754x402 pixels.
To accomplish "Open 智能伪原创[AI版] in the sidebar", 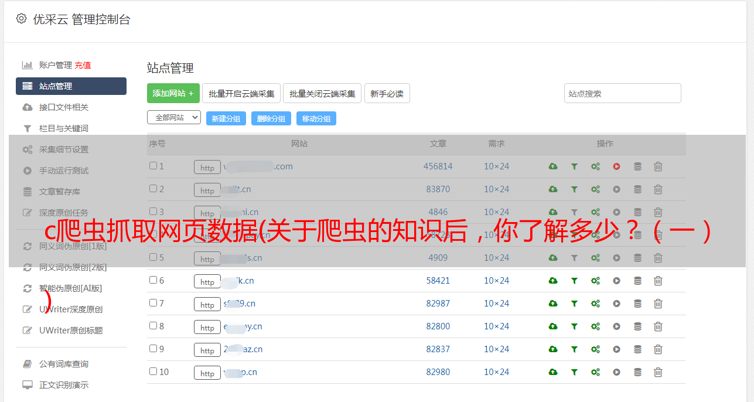I will tap(71, 288).
